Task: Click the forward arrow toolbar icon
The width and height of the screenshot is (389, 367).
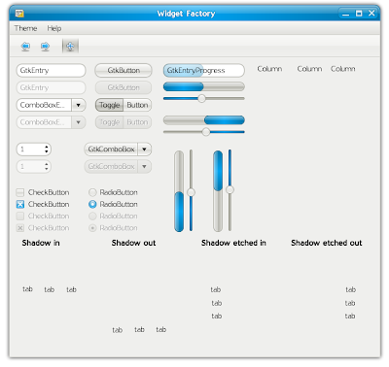Action: coord(46,47)
